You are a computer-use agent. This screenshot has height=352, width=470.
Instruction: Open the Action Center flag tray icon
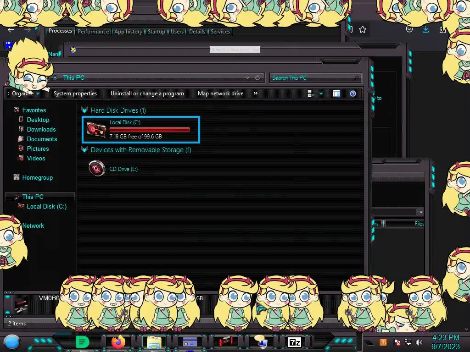click(x=397, y=342)
